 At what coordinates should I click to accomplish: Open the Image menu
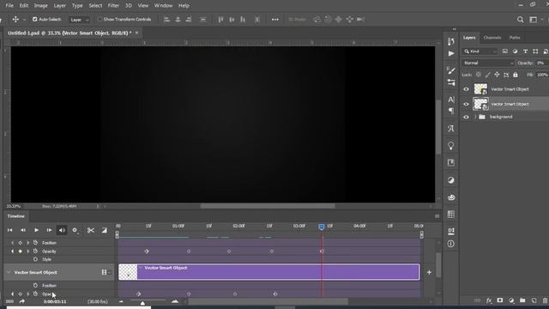tap(40, 6)
